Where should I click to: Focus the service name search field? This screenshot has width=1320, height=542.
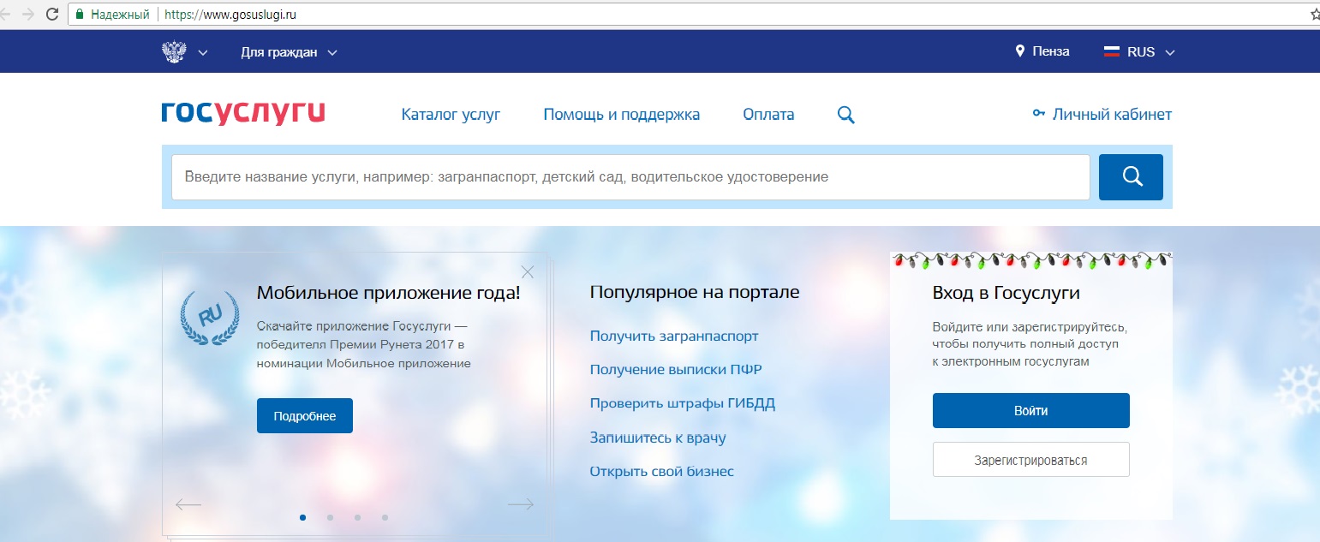pyautogui.click(x=630, y=177)
